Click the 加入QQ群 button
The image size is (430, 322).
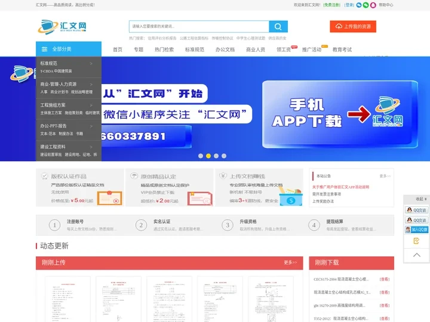(x=417, y=230)
